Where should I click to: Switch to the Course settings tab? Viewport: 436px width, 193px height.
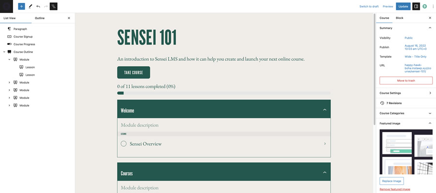click(x=384, y=18)
